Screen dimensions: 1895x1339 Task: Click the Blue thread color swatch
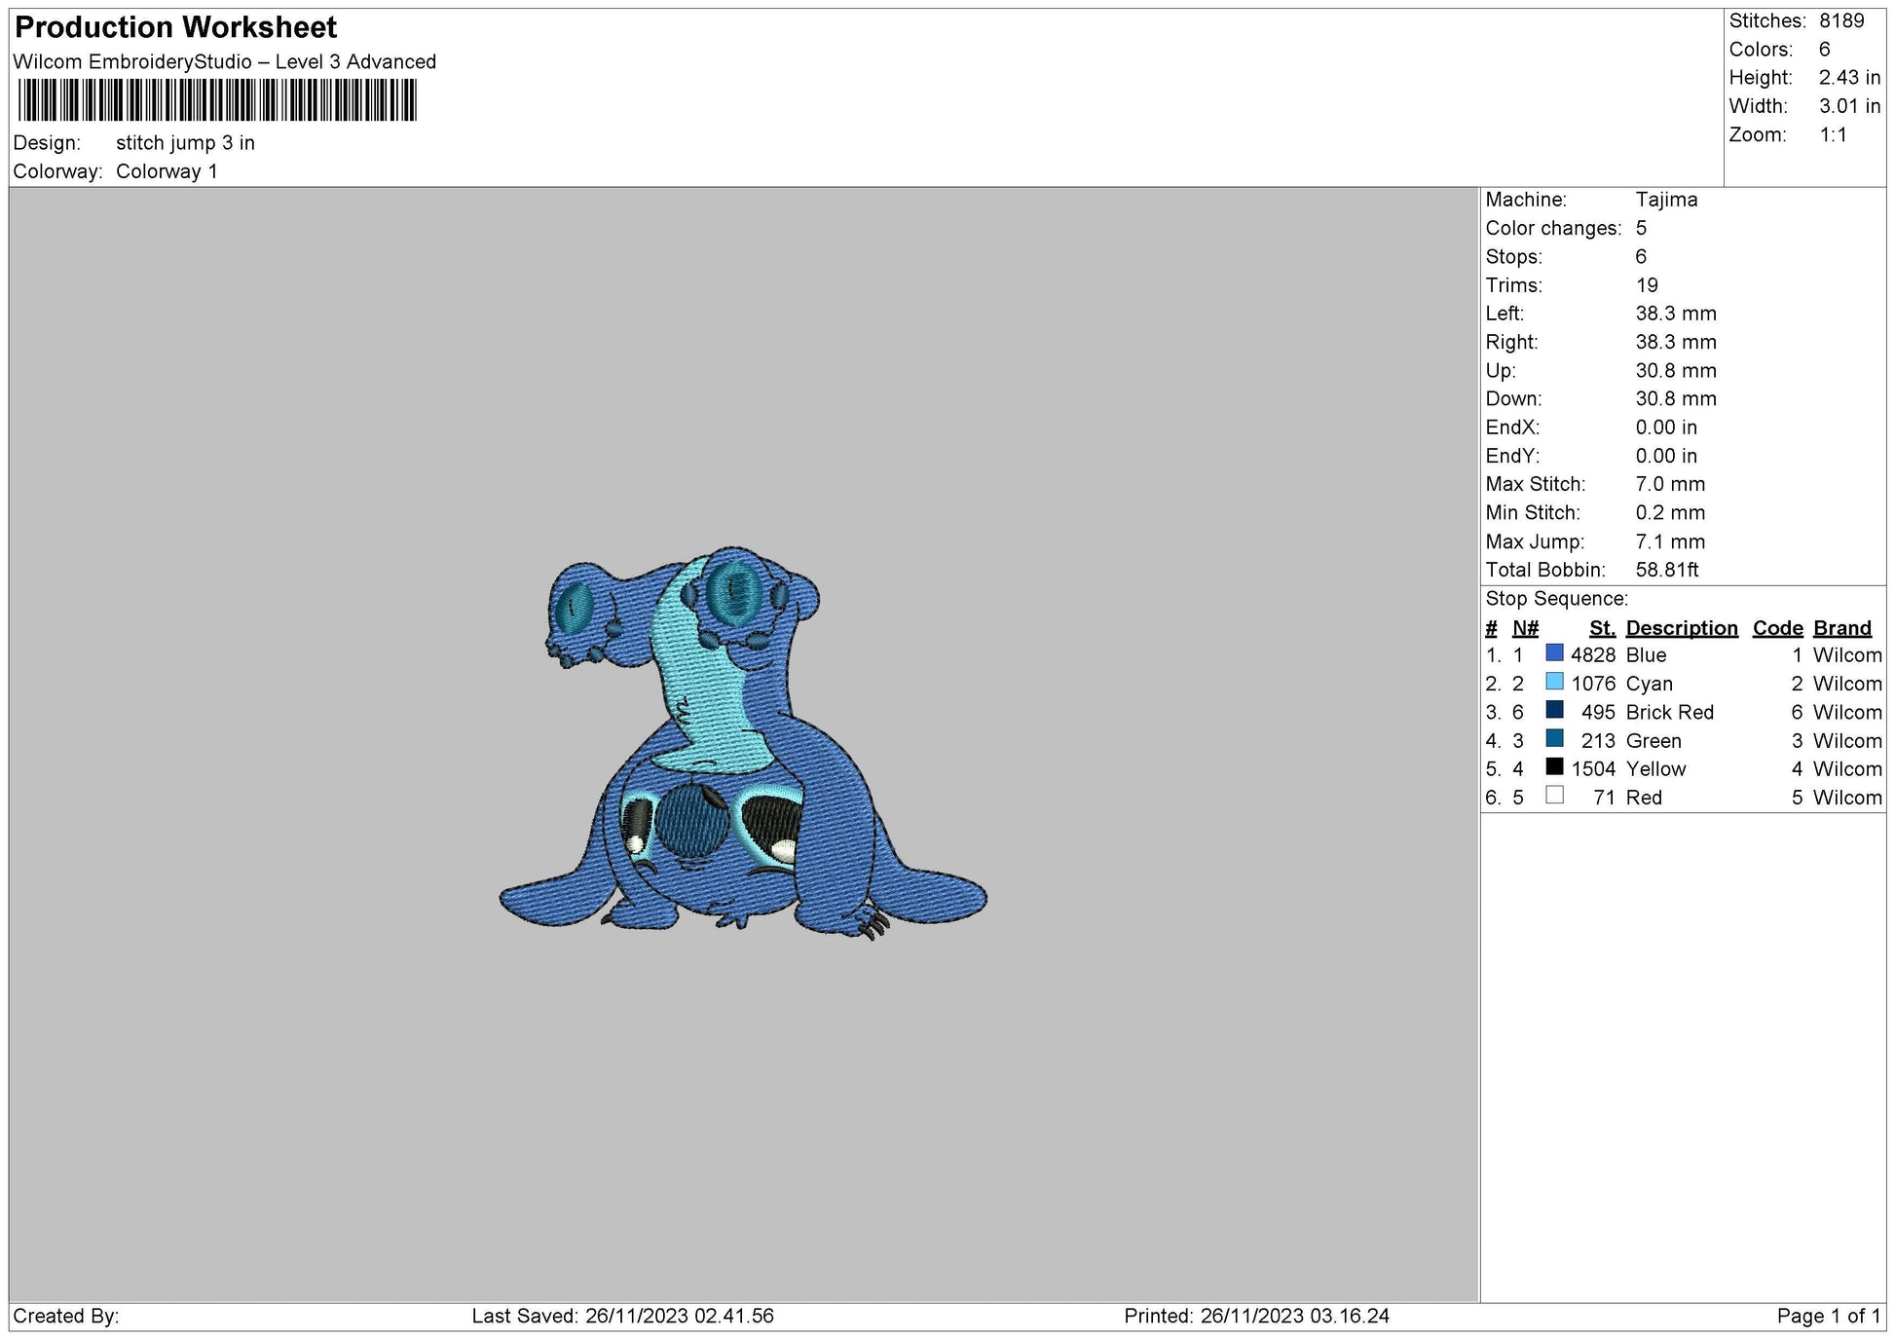coord(1554,653)
